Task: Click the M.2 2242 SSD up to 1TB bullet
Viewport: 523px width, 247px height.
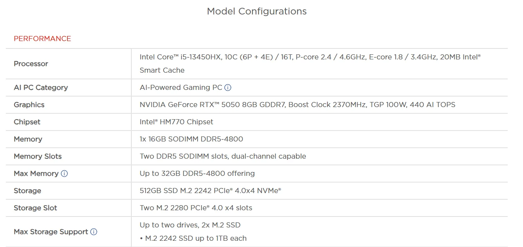Action: pyautogui.click(x=193, y=238)
